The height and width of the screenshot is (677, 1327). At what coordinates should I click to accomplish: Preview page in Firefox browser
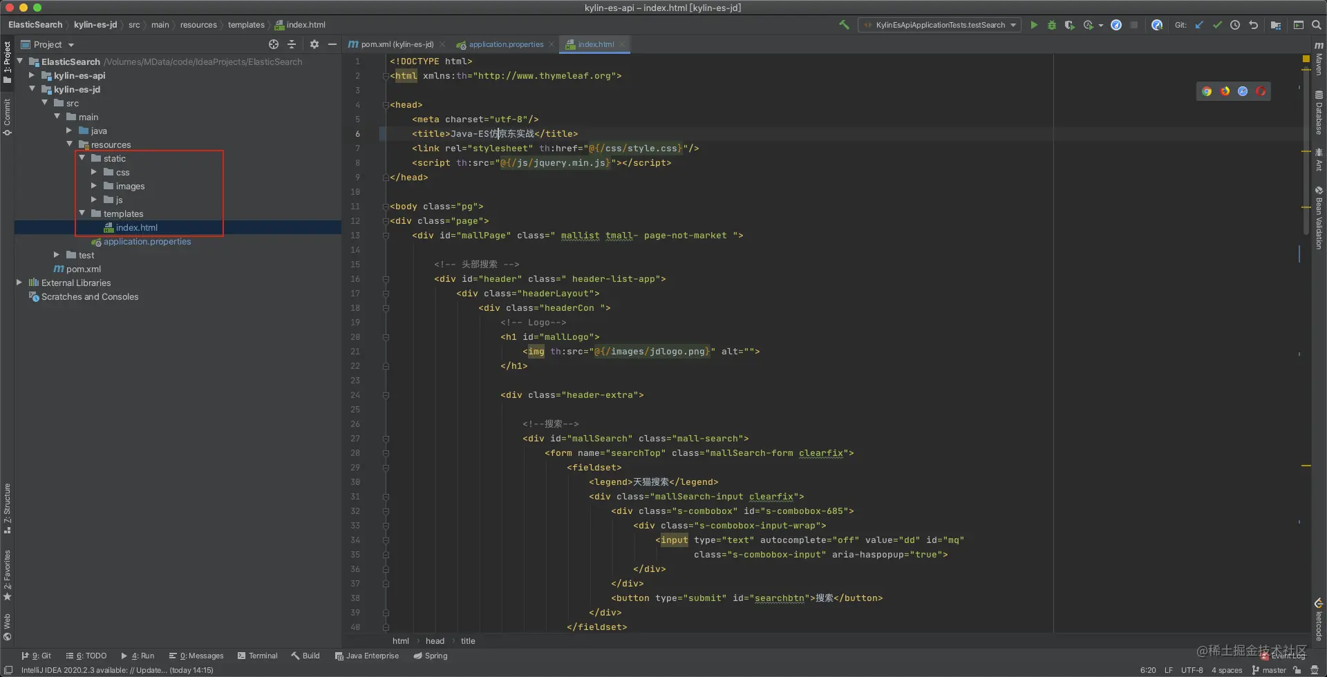(1225, 91)
